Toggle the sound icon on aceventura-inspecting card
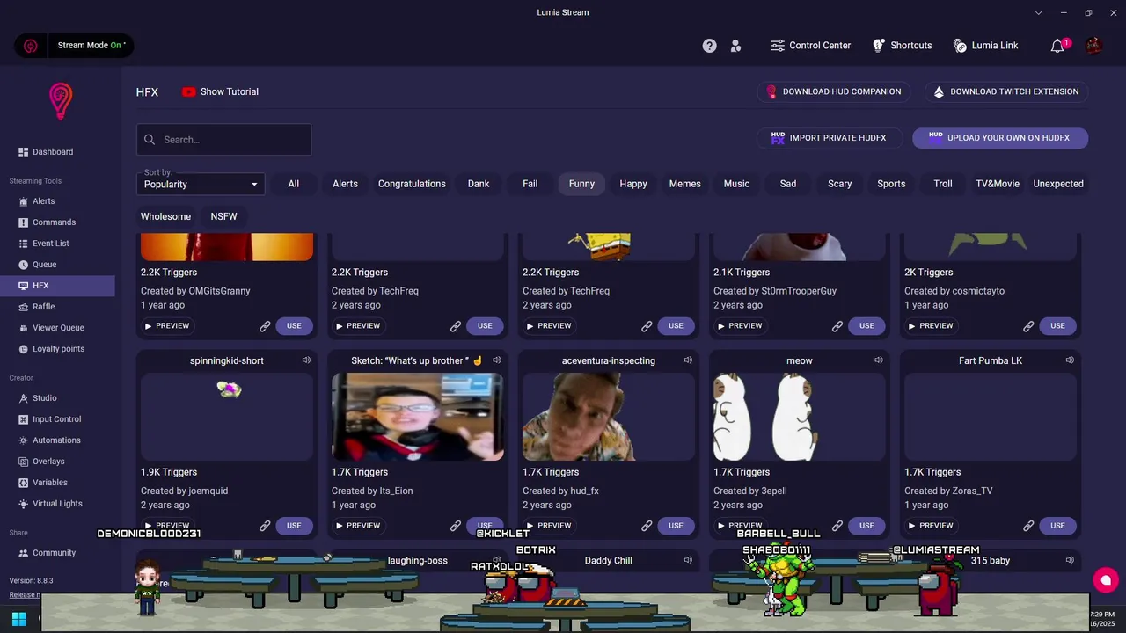 click(688, 360)
